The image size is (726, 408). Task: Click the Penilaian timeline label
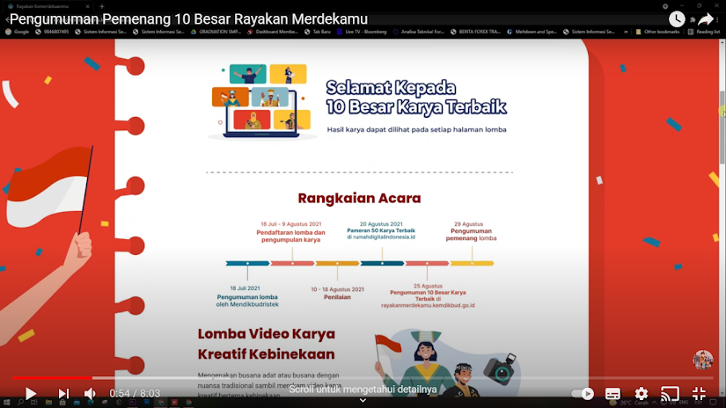click(337, 297)
